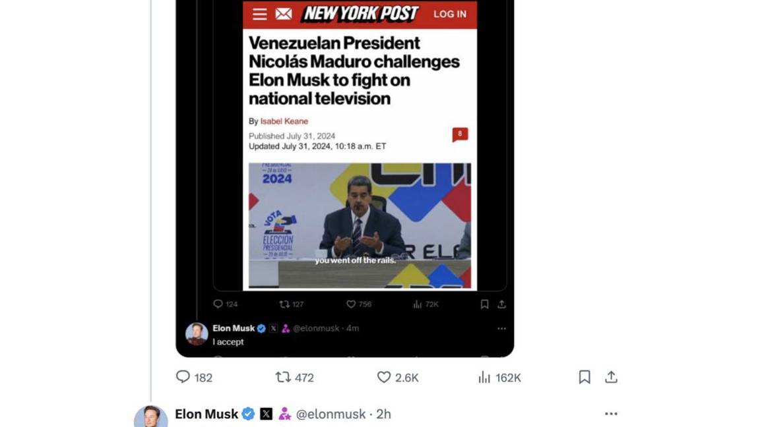Open analytics on the quoted tweet showing 72K
760x427 pixels.
pos(418,304)
